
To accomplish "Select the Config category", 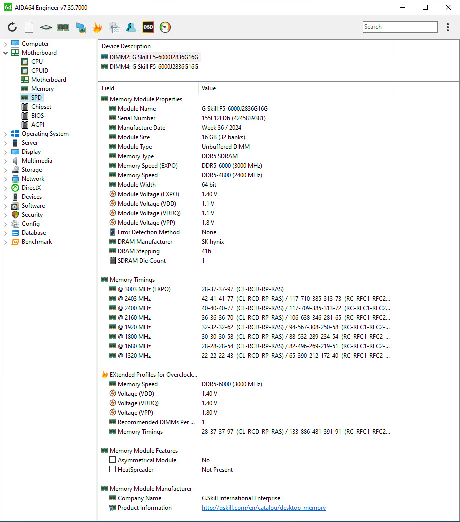I will pyautogui.click(x=30, y=224).
